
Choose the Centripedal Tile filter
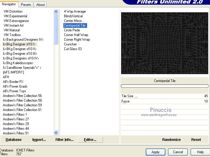coord(75,25)
